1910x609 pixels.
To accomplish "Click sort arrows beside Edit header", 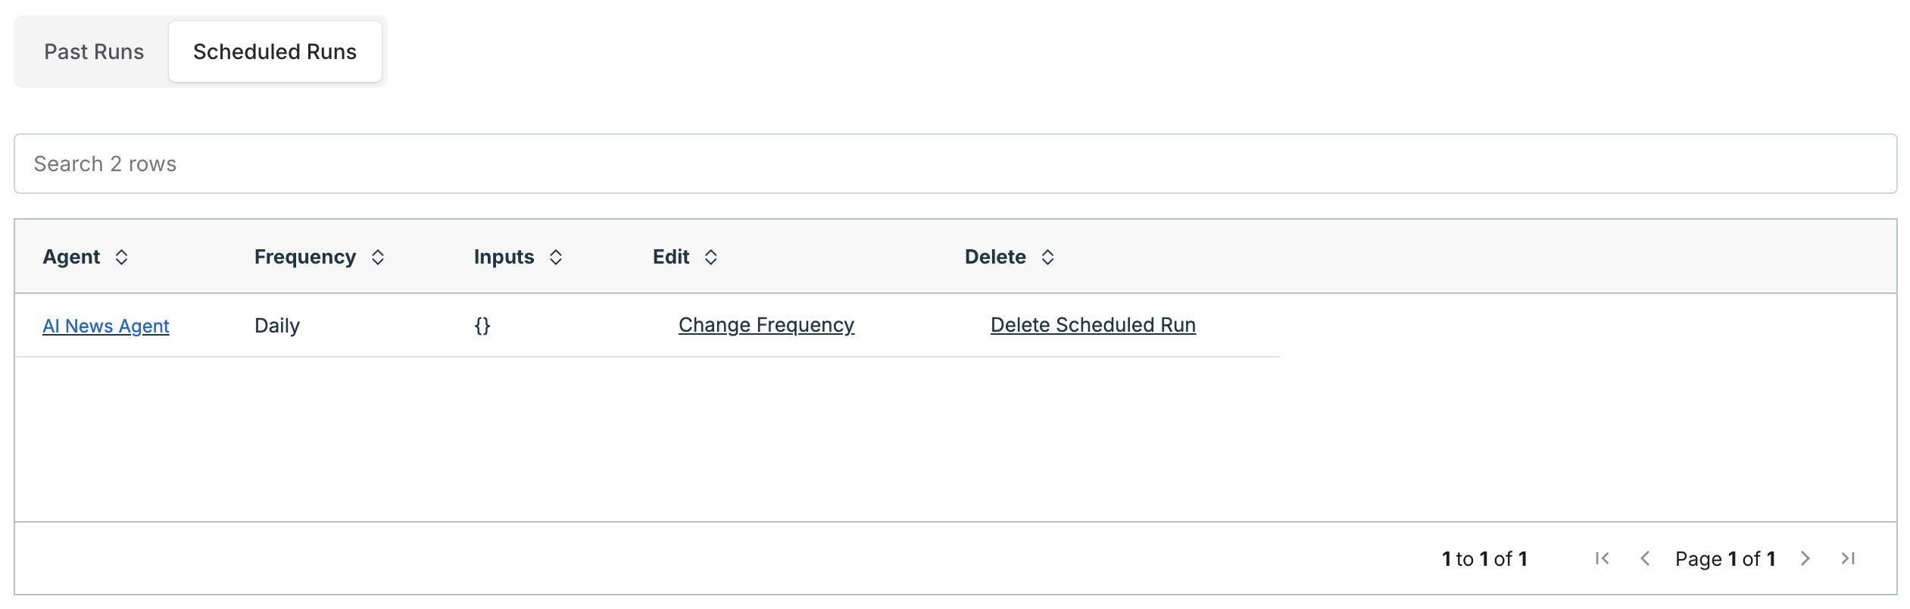I will pyautogui.click(x=710, y=258).
